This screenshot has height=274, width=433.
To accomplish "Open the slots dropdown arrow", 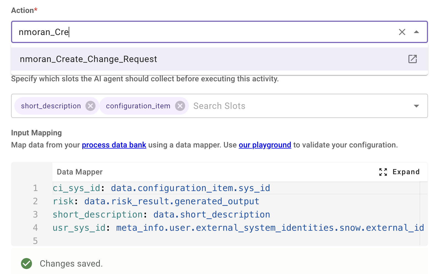I will (416, 106).
